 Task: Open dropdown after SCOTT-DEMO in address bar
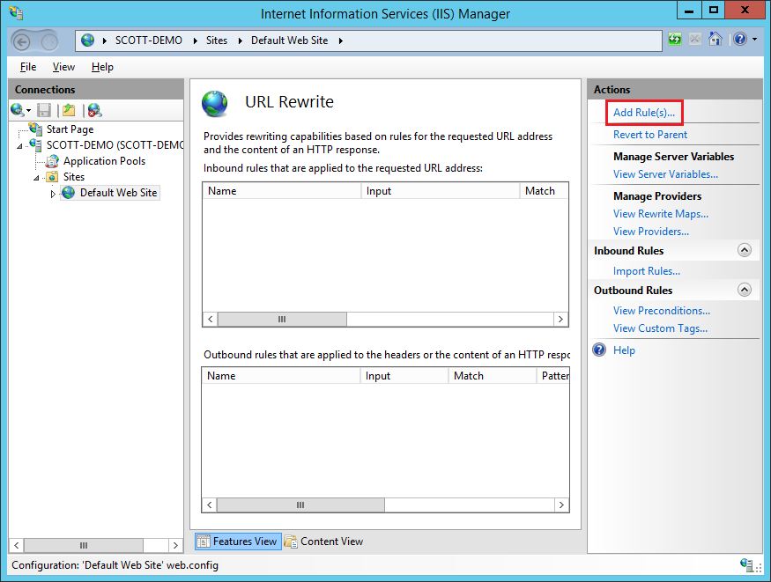196,41
